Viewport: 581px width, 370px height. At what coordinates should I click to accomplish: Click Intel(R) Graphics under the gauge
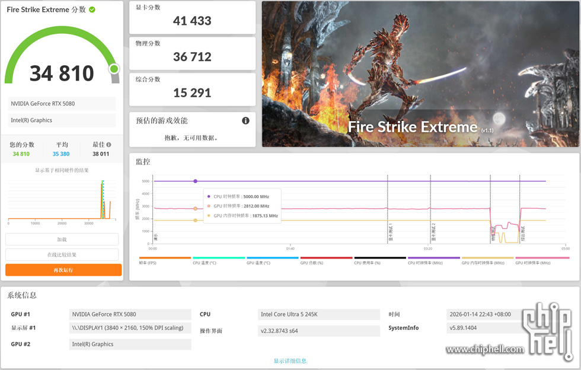click(x=62, y=120)
